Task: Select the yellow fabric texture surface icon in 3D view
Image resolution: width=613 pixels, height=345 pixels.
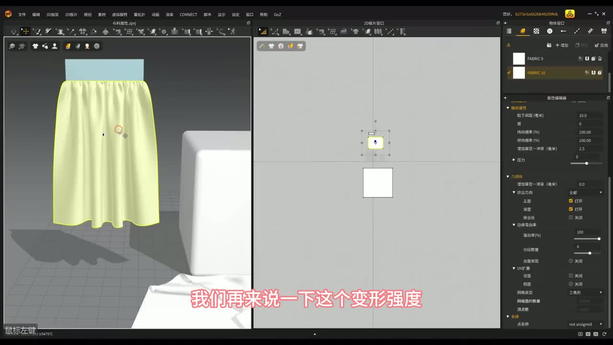Action: (68, 46)
